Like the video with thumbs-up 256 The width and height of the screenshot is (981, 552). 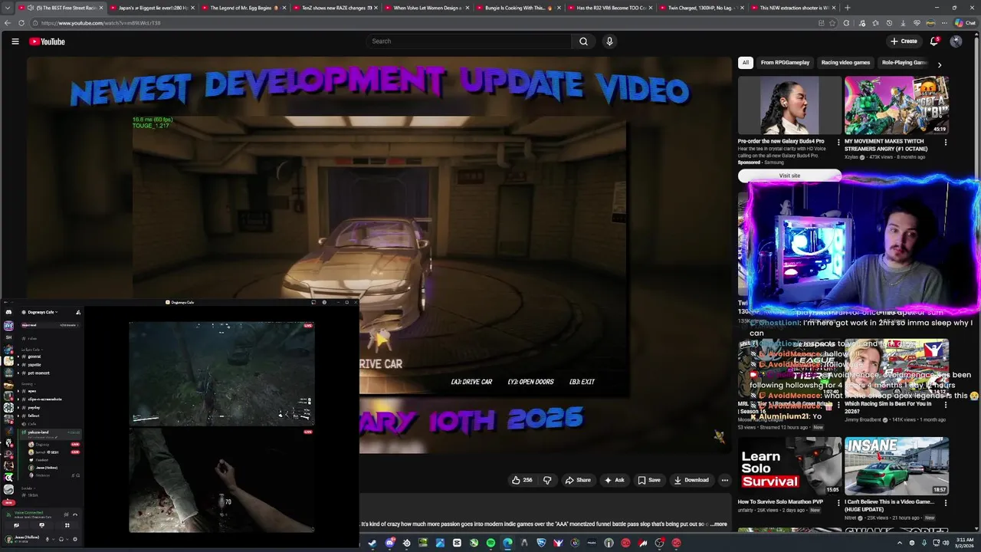pos(522,480)
